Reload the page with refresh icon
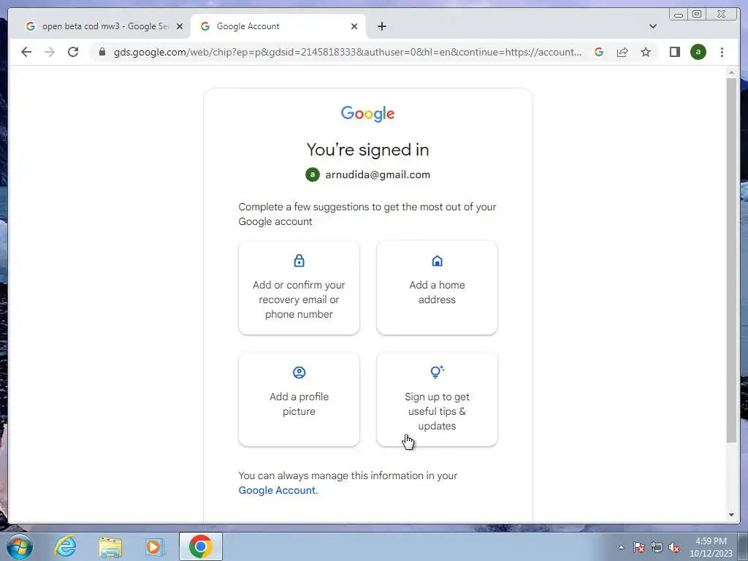The image size is (748, 561). [73, 52]
